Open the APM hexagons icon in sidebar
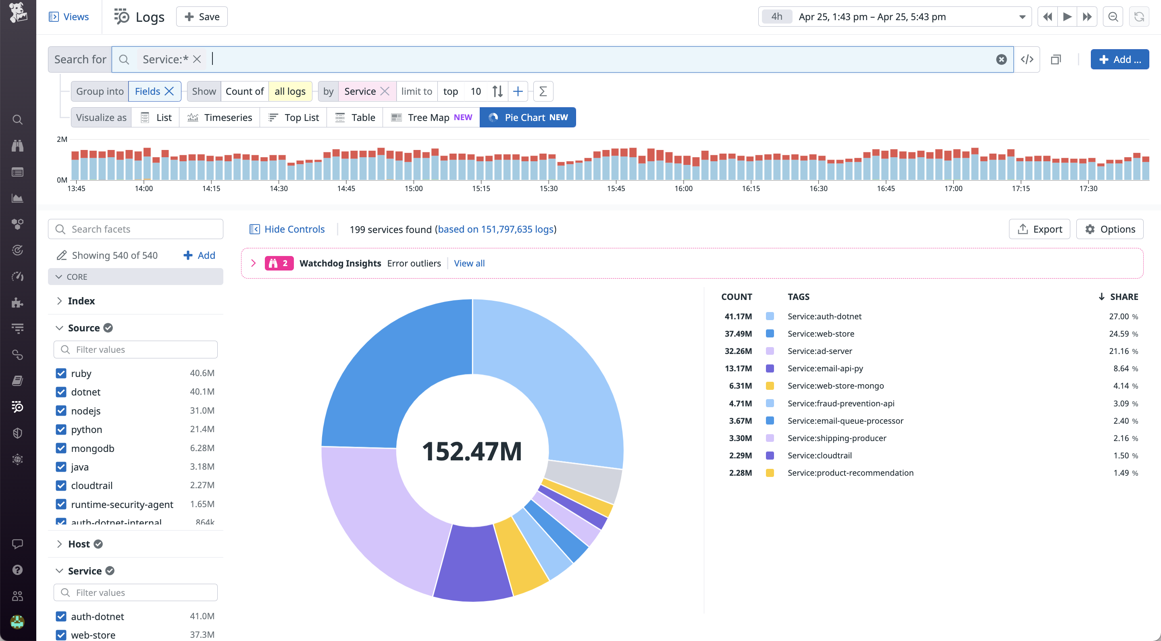1161x641 pixels. tap(18, 224)
